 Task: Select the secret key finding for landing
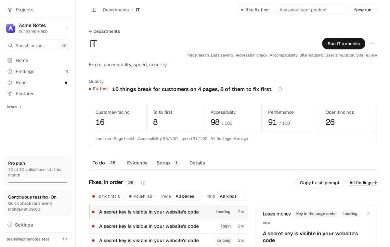pos(168,212)
